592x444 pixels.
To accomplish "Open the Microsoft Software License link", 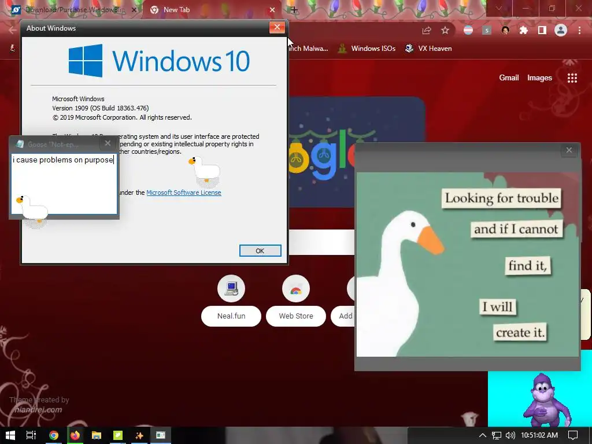I will coord(183,193).
